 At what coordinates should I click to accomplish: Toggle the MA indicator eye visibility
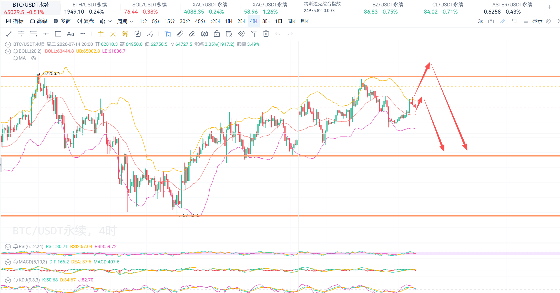pyautogui.click(x=33, y=58)
